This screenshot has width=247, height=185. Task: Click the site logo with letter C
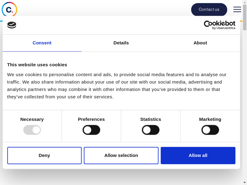[x=9, y=9]
